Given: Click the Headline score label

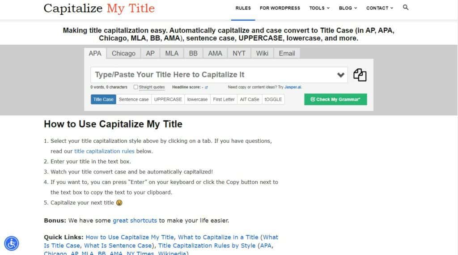Looking at the screenshot, I should 187,87.
